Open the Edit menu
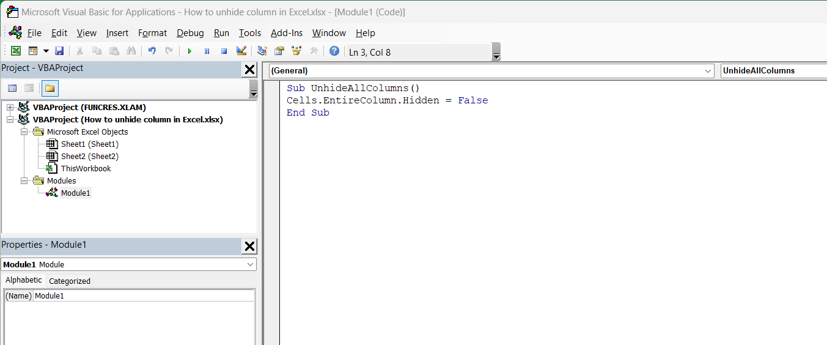The width and height of the screenshot is (827, 345). point(59,33)
